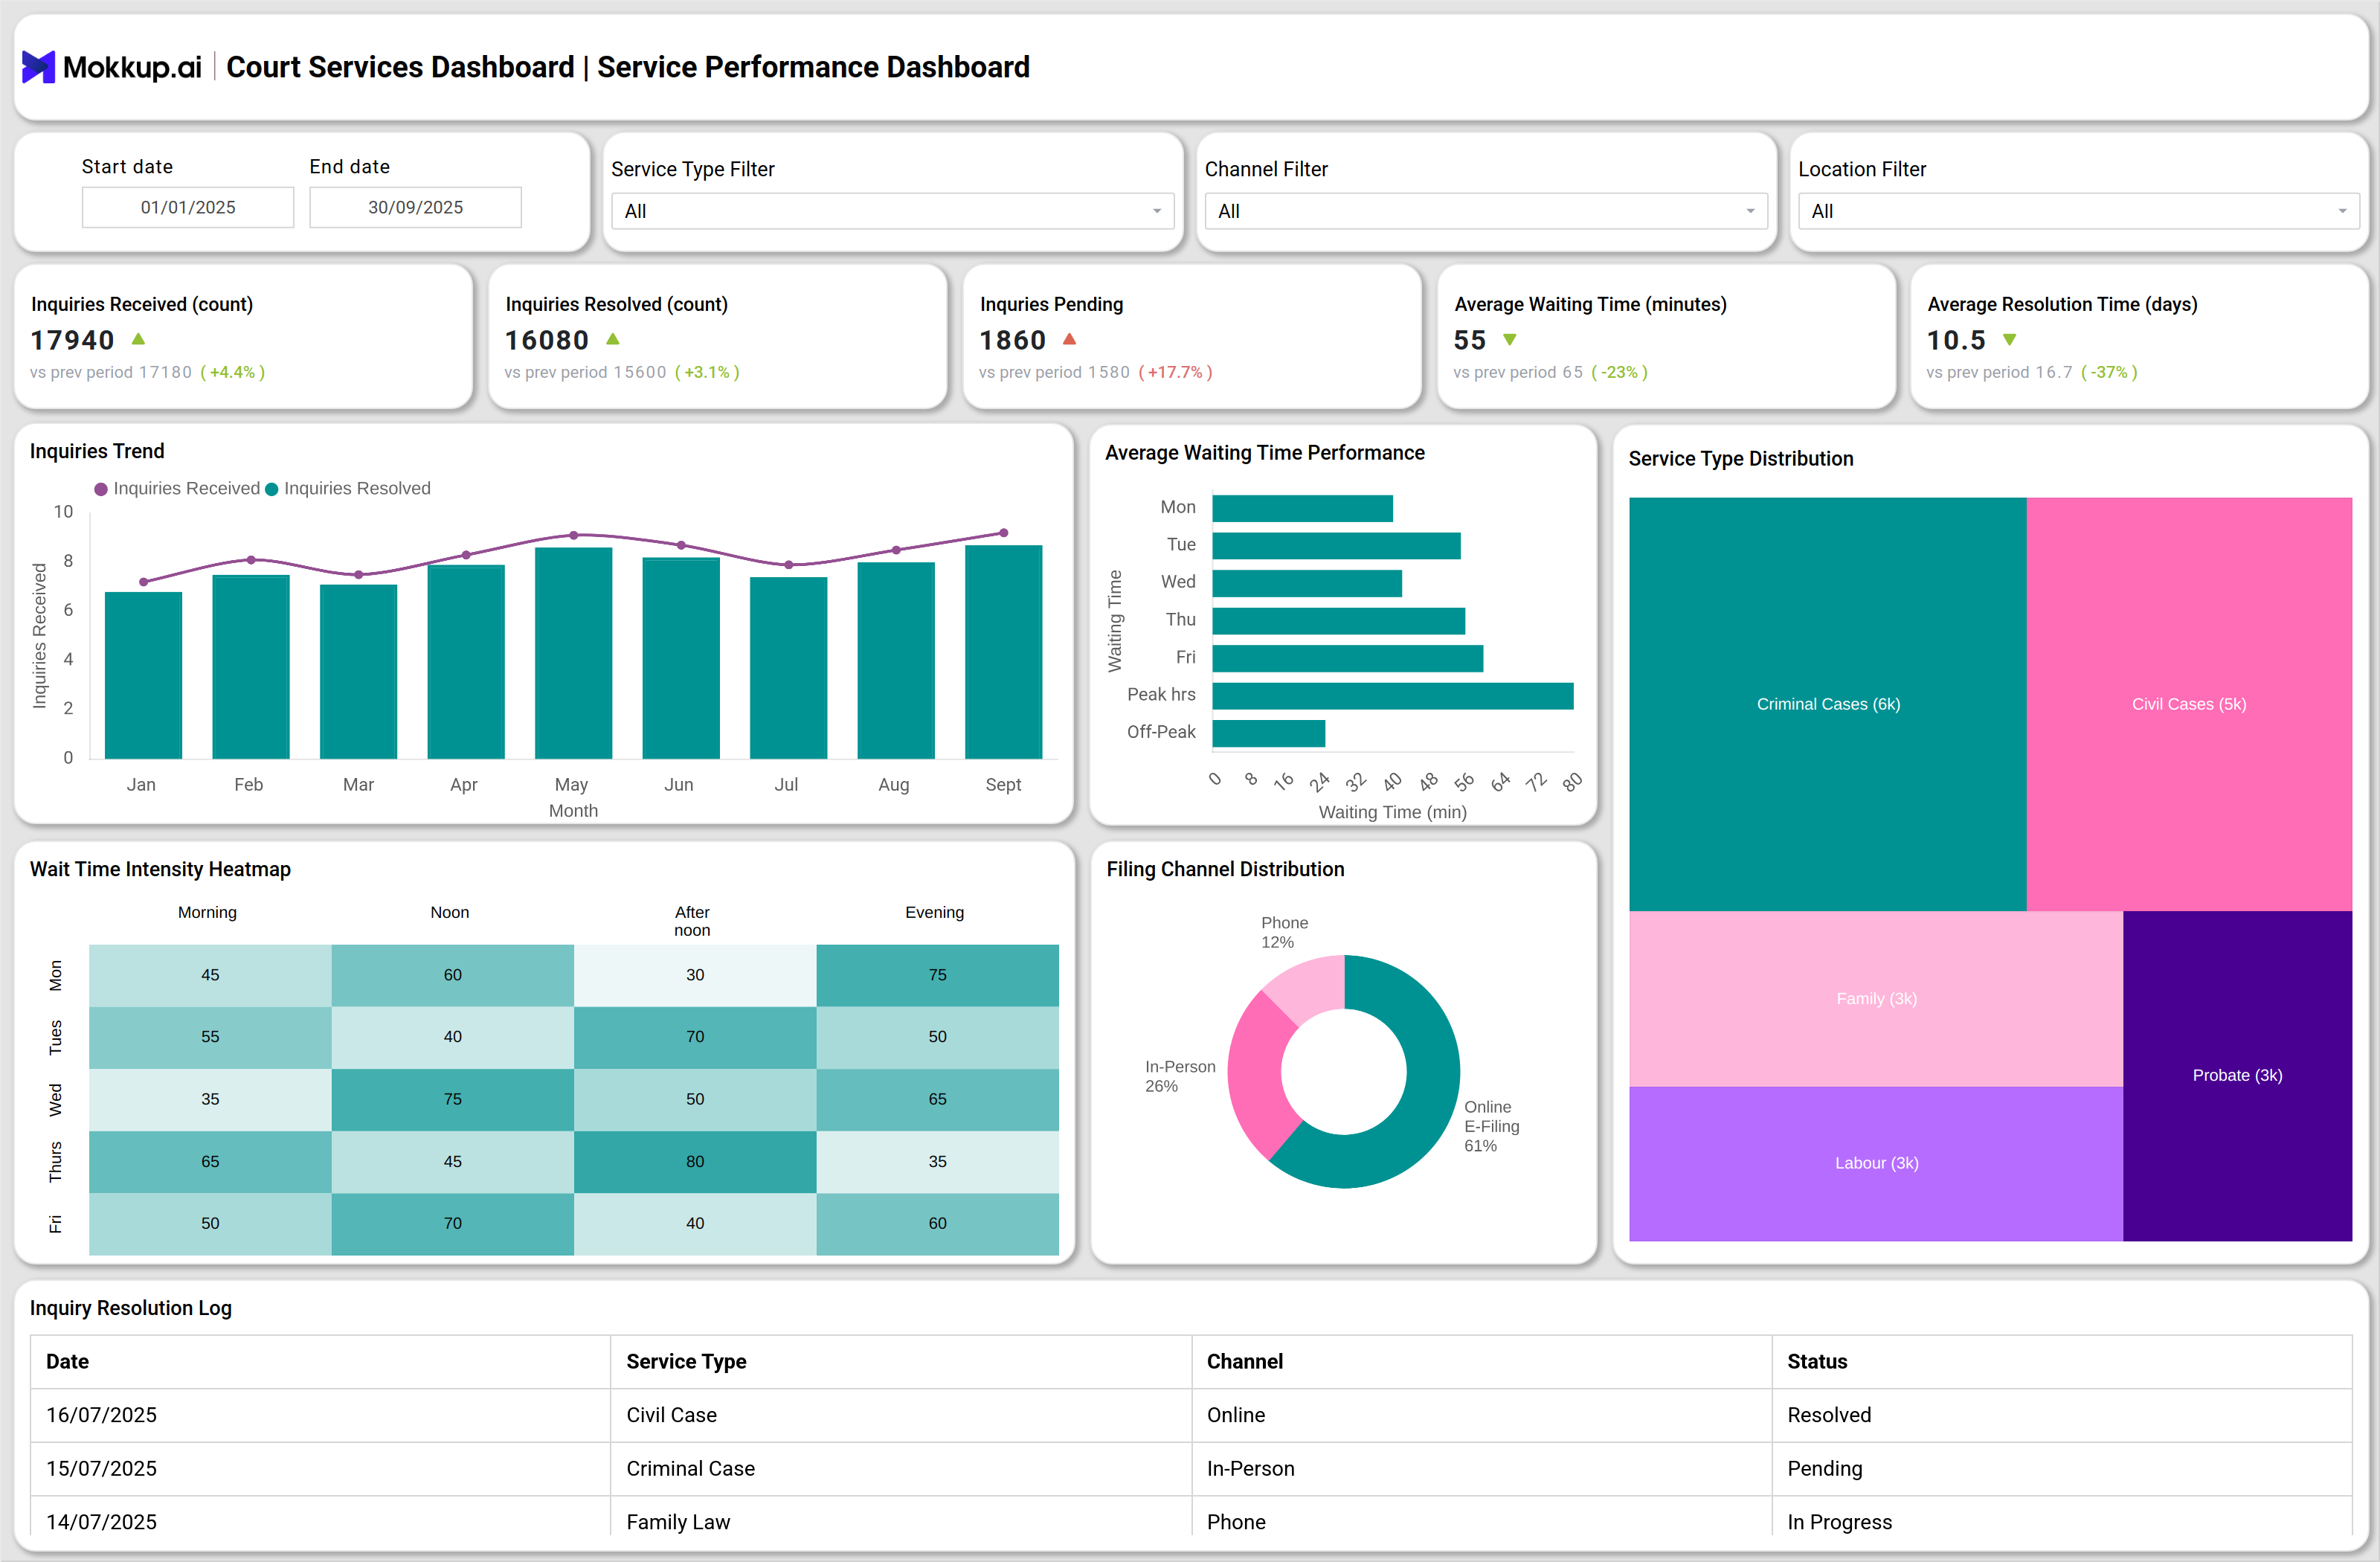Image resolution: width=2380 pixels, height=1562 pixels.
Task: Click Inquiries Resolved legend marker
Action: click(271, 489)
